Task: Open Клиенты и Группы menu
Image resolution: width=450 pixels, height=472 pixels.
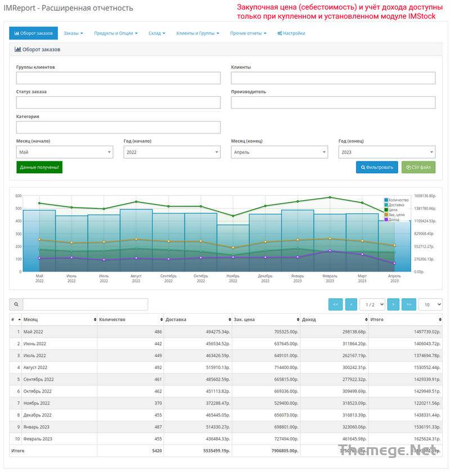Action: click(198, 33)
